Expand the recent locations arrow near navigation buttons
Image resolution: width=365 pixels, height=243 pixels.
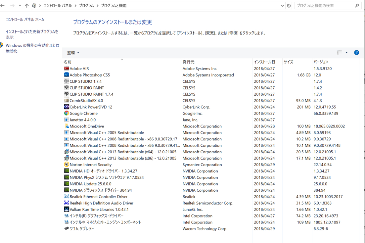click(x=20, y=6)
